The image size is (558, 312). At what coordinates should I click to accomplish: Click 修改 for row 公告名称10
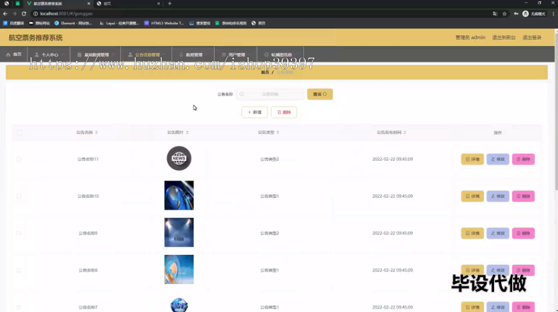pos(498,196)
